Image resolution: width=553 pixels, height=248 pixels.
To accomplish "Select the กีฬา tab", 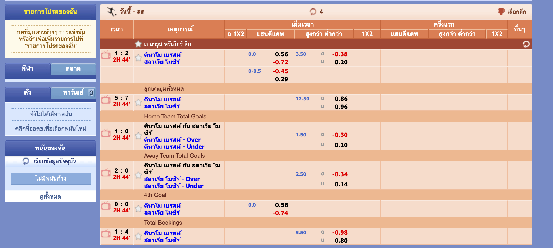I will [x=28, y=69].
